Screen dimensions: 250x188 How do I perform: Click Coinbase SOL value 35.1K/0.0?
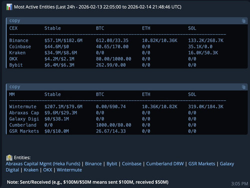coord(200,47)
